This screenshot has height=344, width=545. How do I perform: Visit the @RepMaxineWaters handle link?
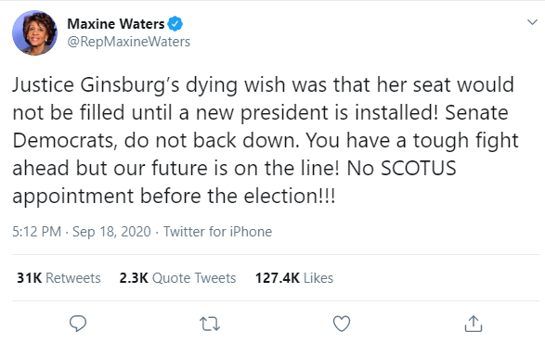129,42
